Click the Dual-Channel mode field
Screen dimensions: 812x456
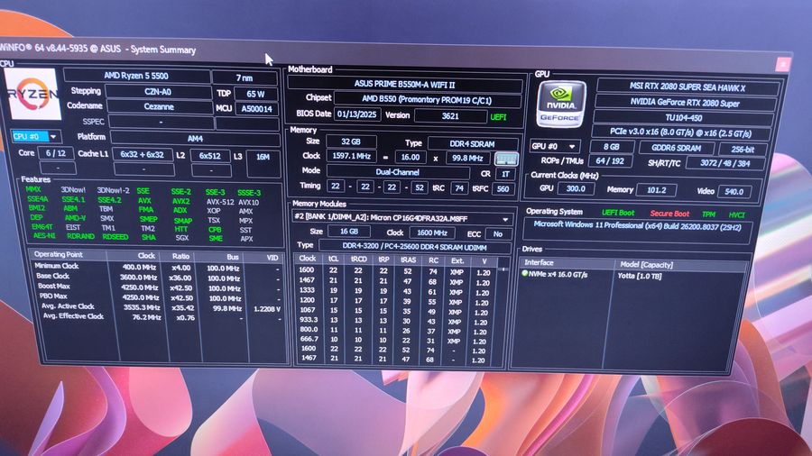pyautogui.click(x=398, y=172)
